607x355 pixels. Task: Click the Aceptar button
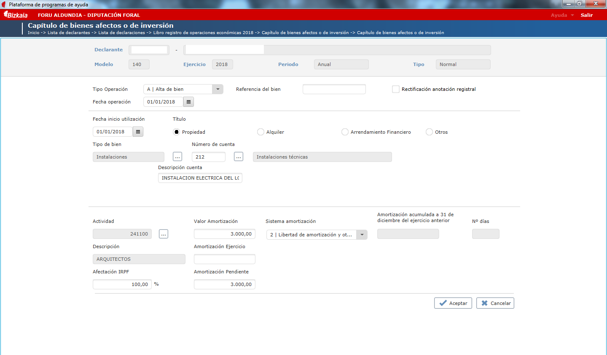(453, 303)
